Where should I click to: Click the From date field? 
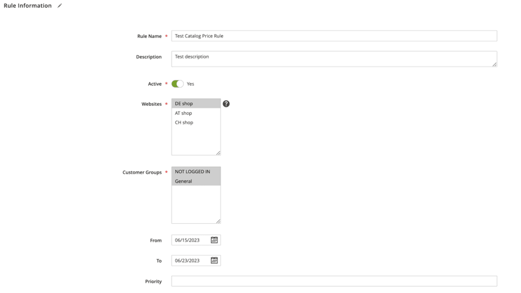[x=191, y=240]
